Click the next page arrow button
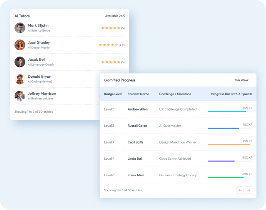Image resolution: width=266 pixels, height=210 pixels. click(249, 190)
